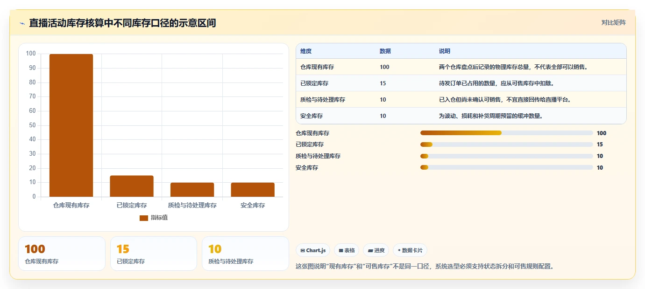Click x-axis label 安全库存
This screenshot has height=289, width=645.
pos(253,205)
